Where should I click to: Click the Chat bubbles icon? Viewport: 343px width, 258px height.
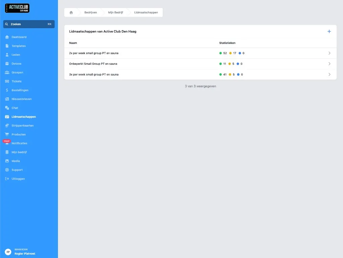(x=7, y=108)
